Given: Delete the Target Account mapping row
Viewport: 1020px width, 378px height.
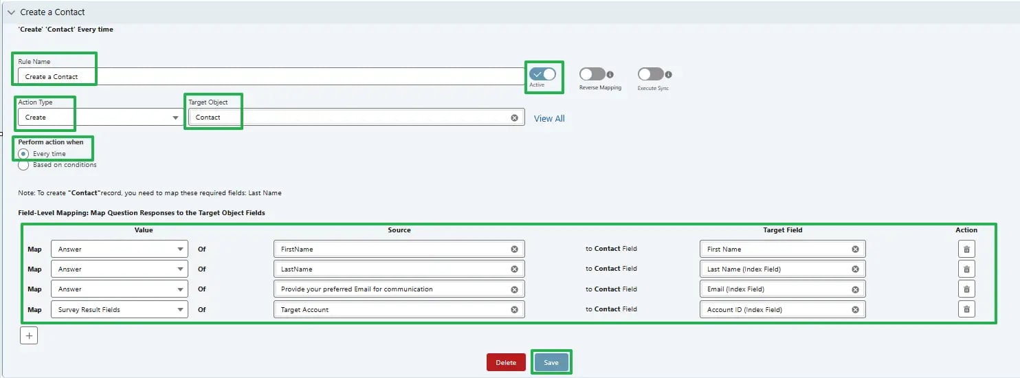Looking at the screenshot, I should 966,309.
